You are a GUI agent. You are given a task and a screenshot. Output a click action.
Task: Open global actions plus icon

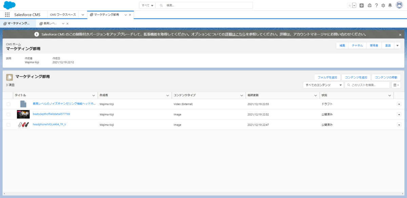pyautogui.click(x=362, y=5)
